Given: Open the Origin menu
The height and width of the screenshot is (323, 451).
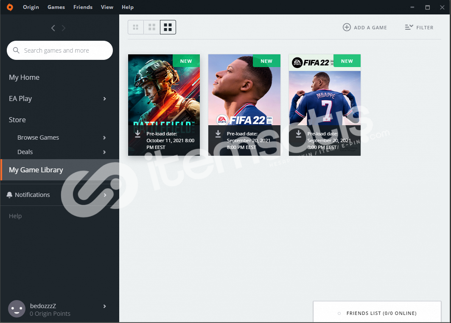Looking at the screenshot, I should [x=31, y=7].
